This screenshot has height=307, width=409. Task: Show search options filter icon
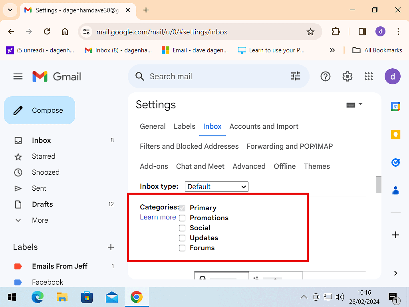(x=296, y=76)
